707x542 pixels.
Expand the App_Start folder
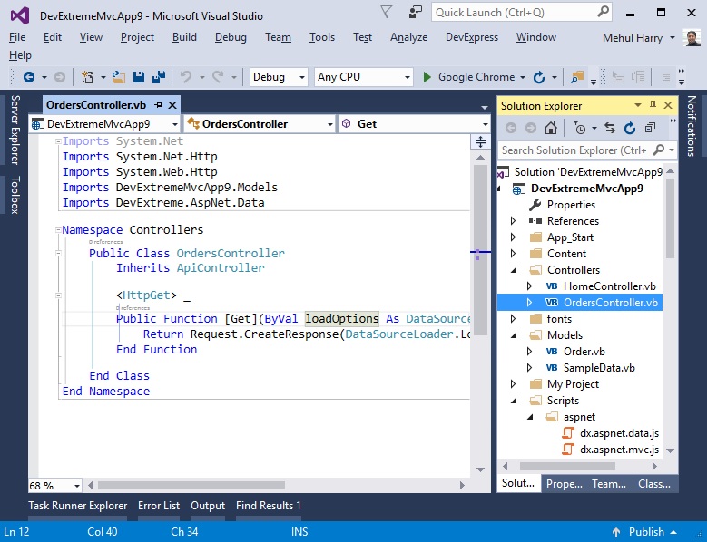[x=513, y=237]
